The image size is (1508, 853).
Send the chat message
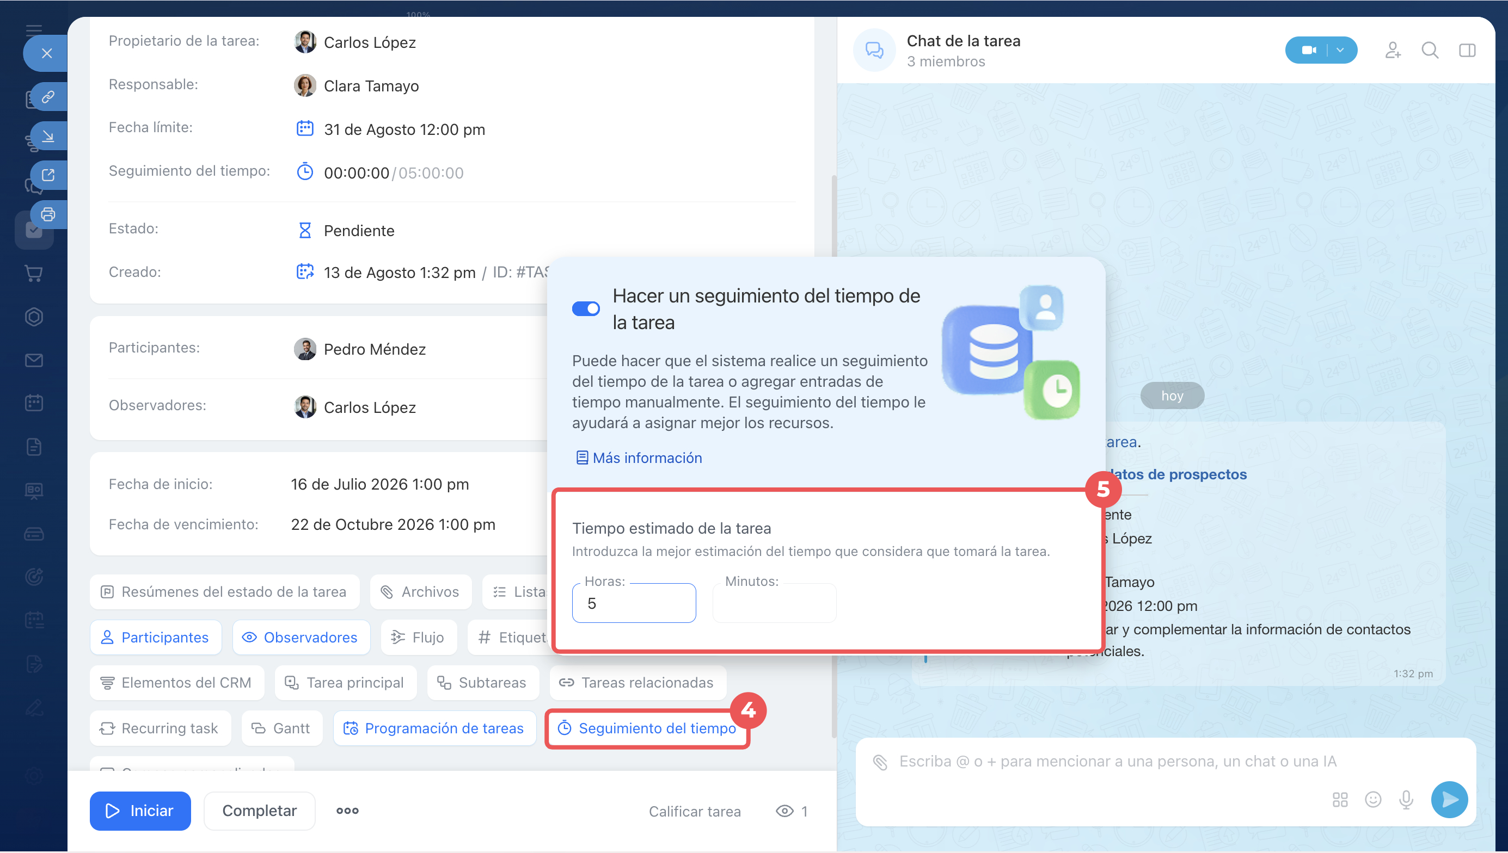click(x=1449, y=800)
